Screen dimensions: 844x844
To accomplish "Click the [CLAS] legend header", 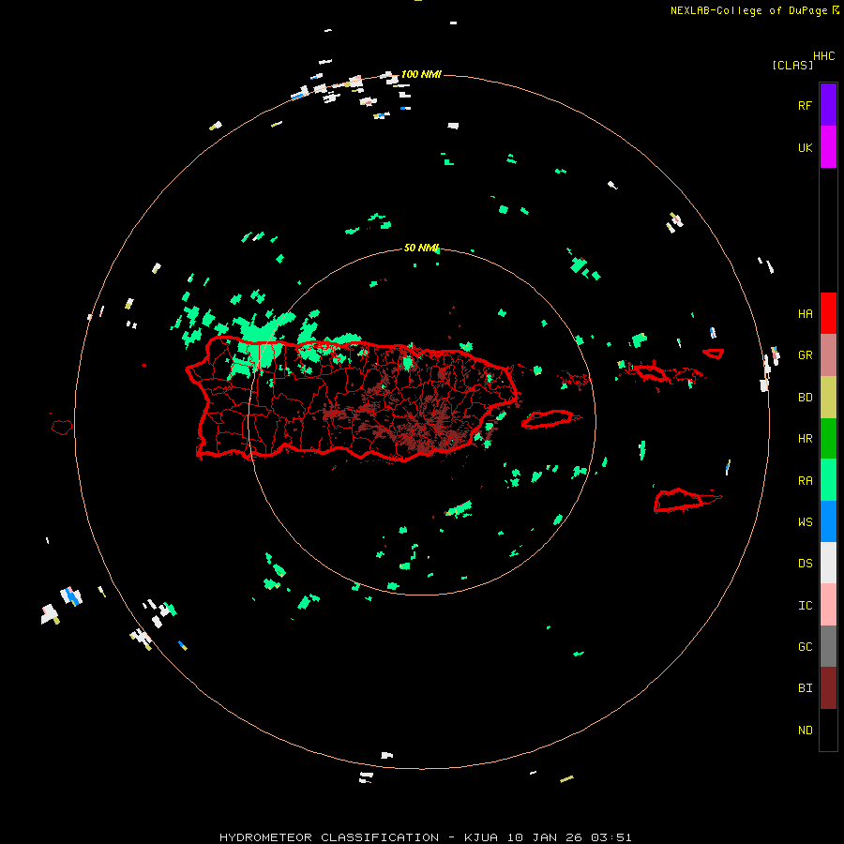I will click(792, 65).
